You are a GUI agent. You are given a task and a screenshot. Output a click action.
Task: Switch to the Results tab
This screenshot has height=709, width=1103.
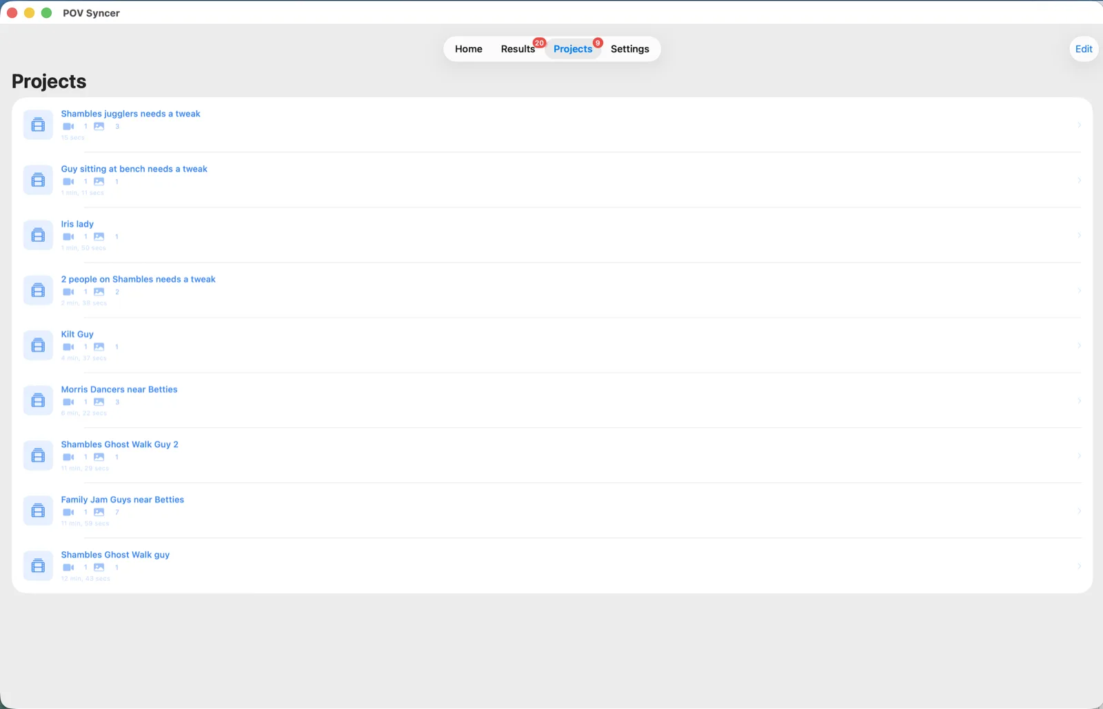point(518,49)
